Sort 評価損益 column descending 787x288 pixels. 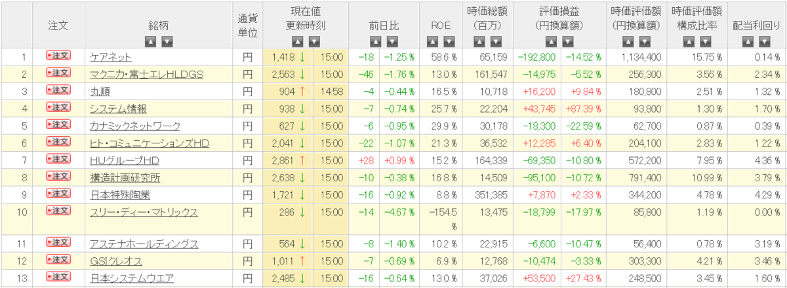[568, 42]
